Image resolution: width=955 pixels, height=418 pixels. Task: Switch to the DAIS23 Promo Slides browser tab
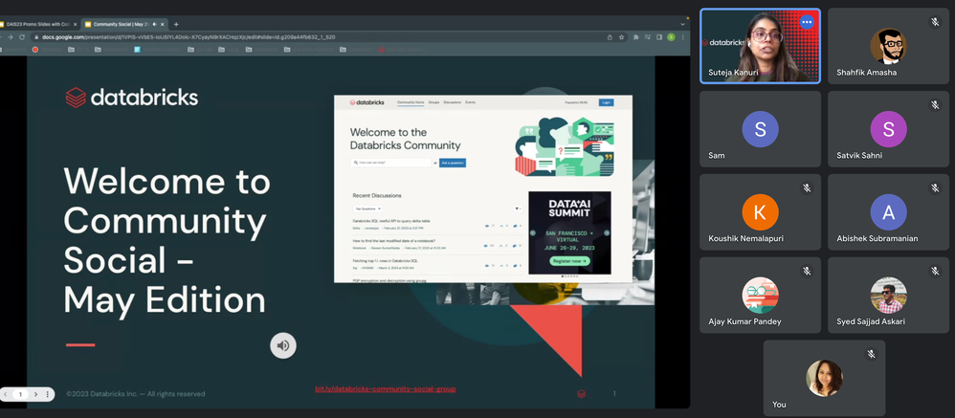coord(38,24)
